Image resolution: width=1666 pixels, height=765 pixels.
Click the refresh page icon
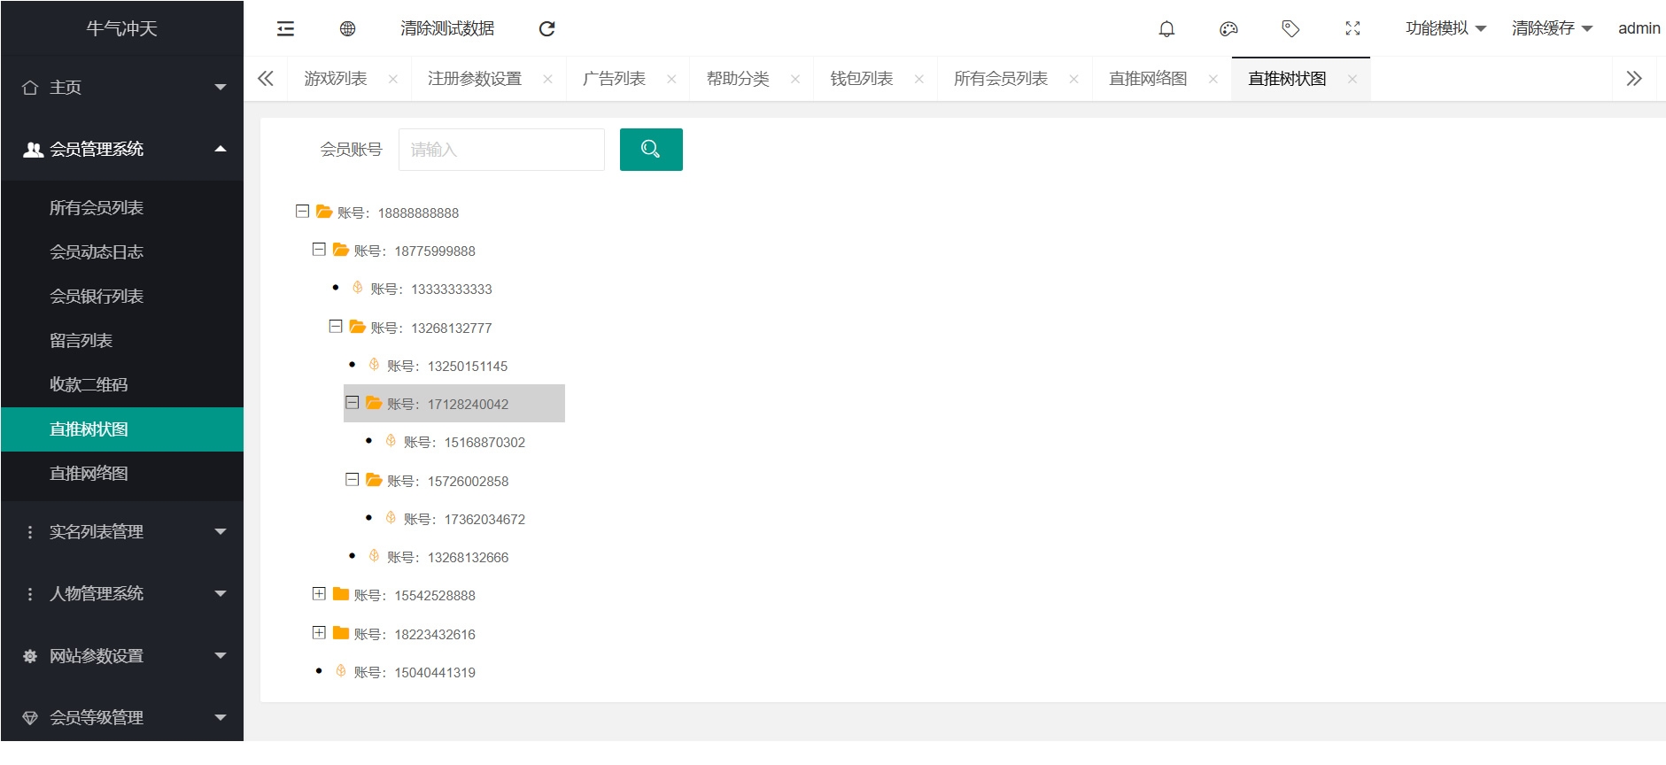click(546, 29)
